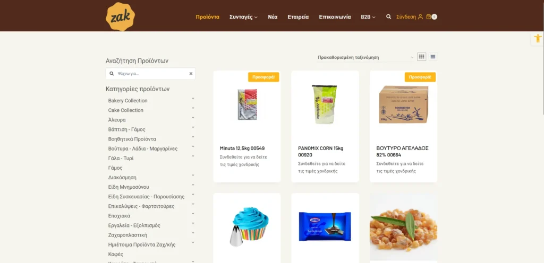Expand the Άλευρα category chevron

(193, 118)
